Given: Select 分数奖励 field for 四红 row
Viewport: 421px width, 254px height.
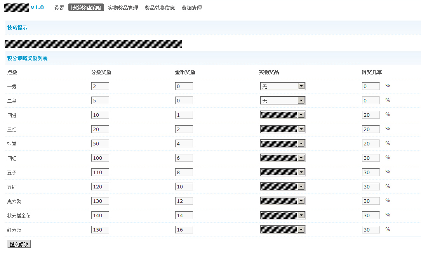Looking at the screenshot, I should coord(100,158).
